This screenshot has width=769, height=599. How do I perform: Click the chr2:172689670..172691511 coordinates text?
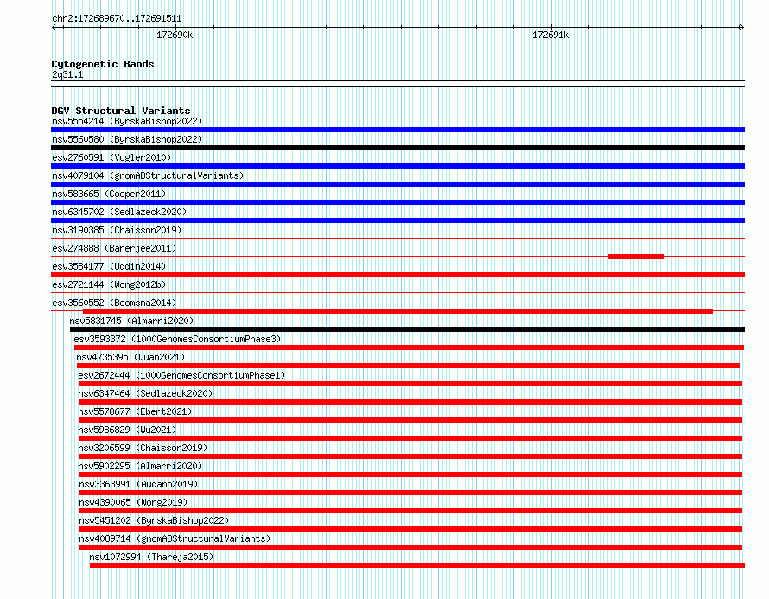pyautogui.click(x=117, y=18)
